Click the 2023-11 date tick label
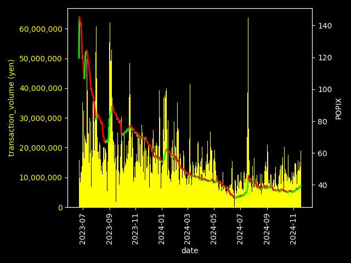This screenshot has width=351, height=263. pos(135,228)
